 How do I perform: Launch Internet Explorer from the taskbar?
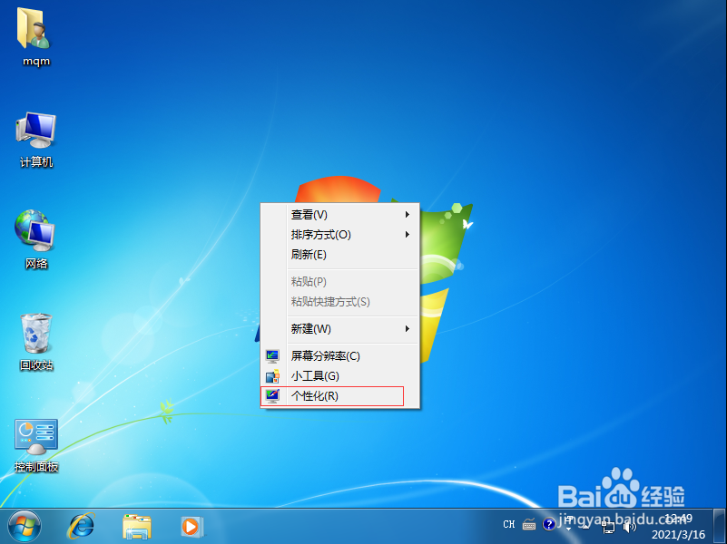coord(82,526)
